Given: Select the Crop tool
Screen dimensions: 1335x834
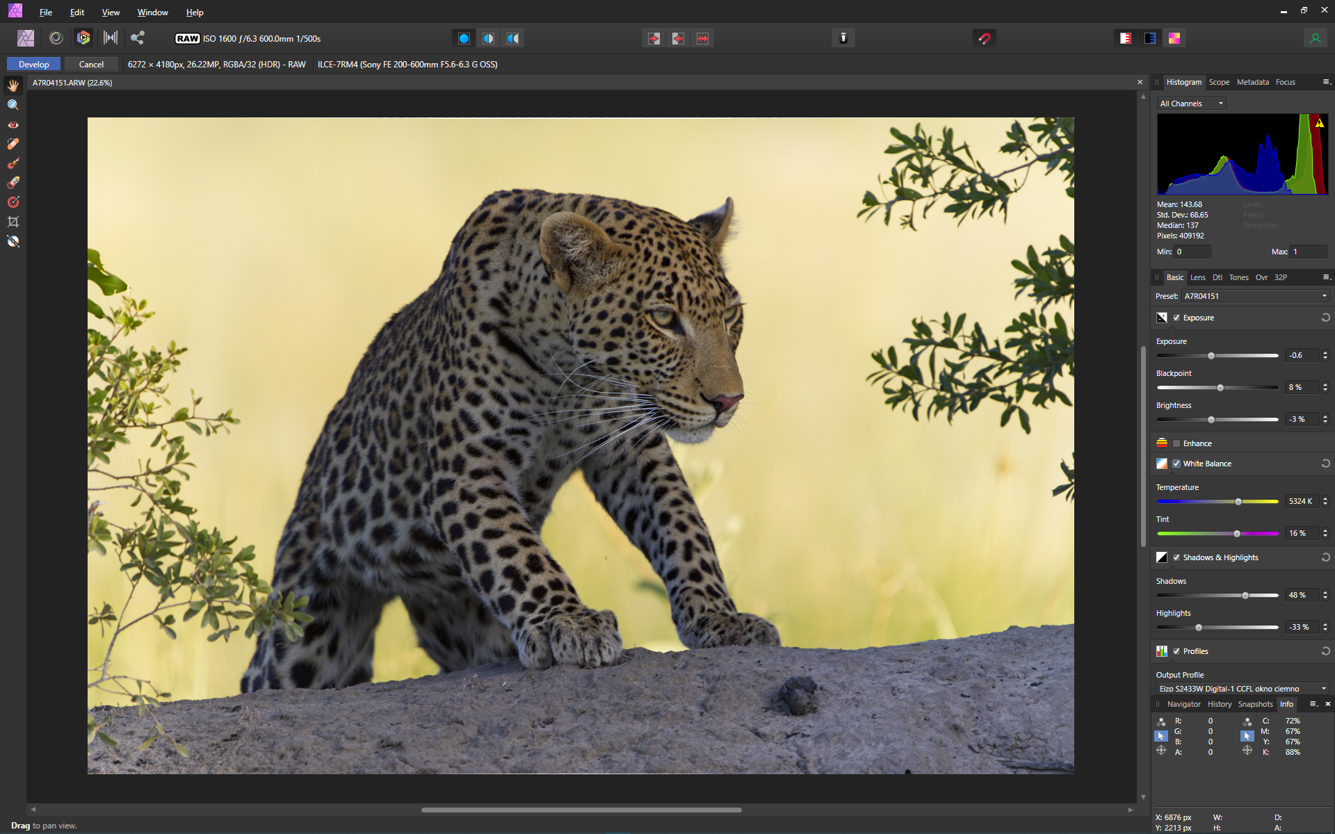Looking at the screenshot, I should (x=13, y=222).
